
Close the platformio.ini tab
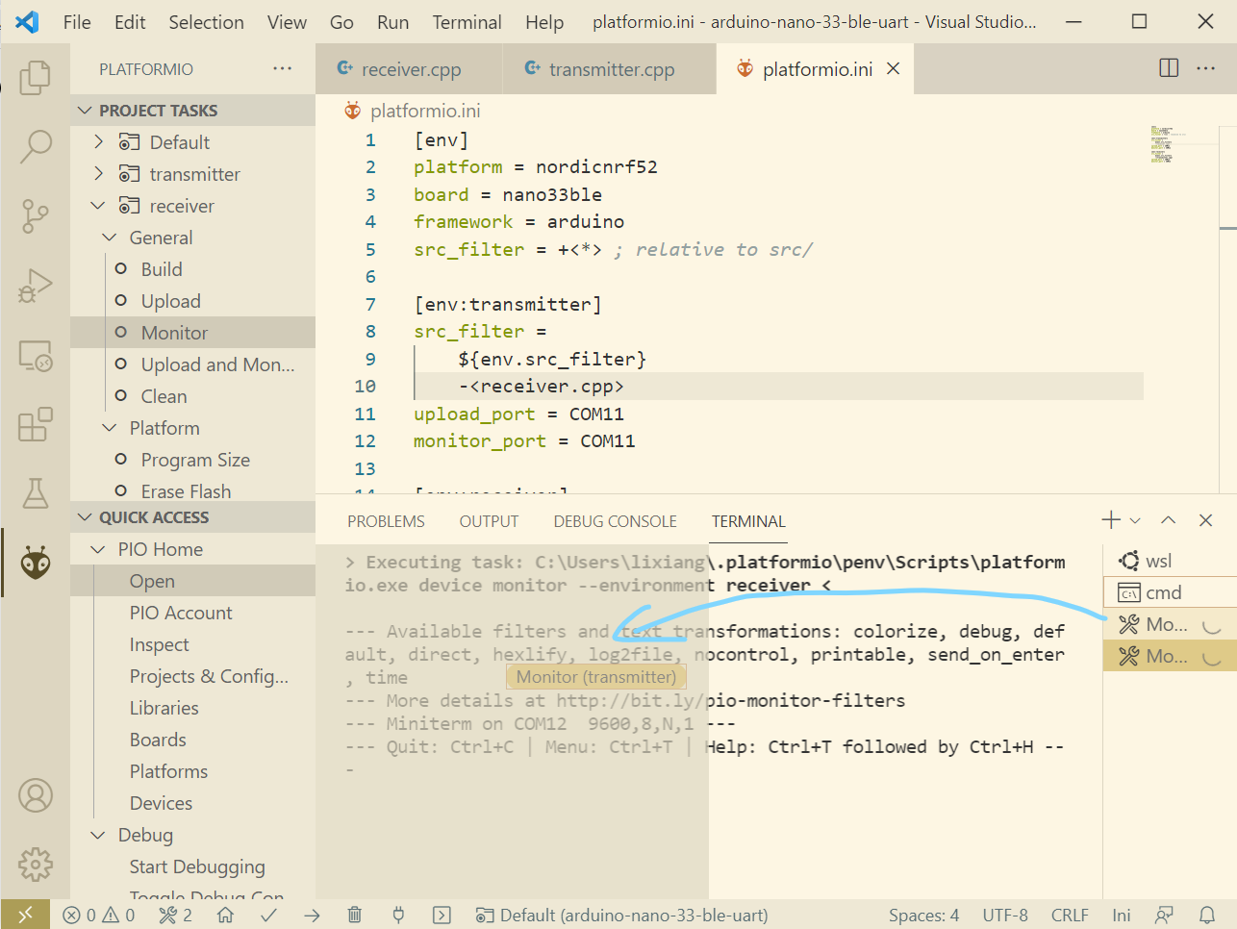(x=894, y=68)
